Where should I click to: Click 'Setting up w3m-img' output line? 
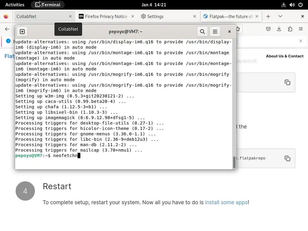pyautogui.click(x=75, y=96)
